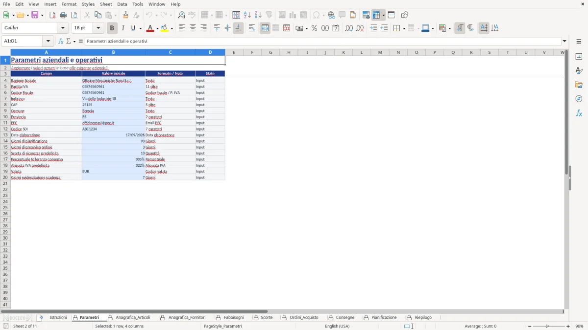The image size is (588, 330).
Task: Open Function Wizard beside formula bar
Action: click(x=61, y=41)
